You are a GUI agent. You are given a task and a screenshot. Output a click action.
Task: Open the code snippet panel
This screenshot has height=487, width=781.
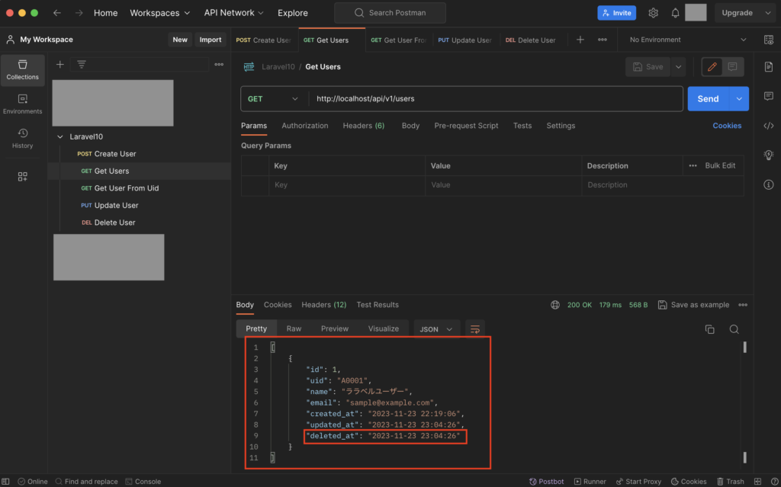769,125
